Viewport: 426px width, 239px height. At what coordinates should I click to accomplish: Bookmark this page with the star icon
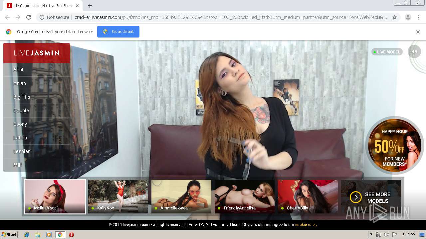pos(395,17)
